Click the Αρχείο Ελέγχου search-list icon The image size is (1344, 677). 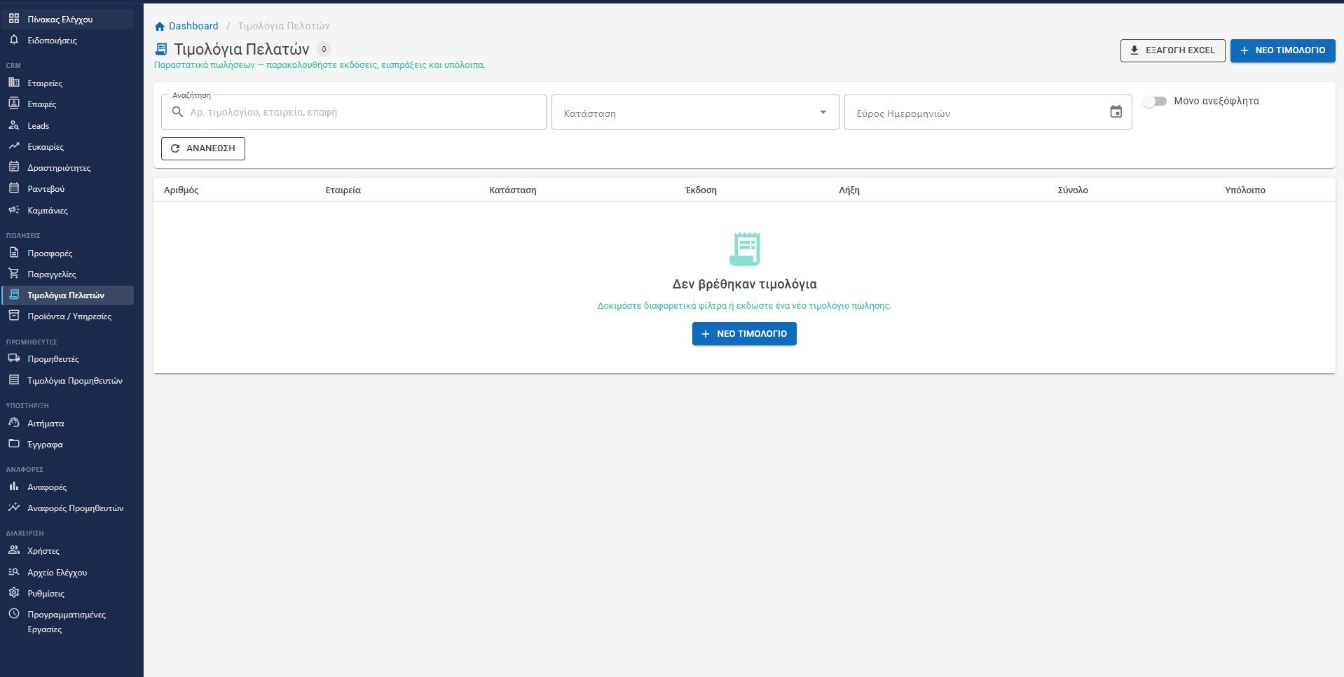click(x=14, y=572)
